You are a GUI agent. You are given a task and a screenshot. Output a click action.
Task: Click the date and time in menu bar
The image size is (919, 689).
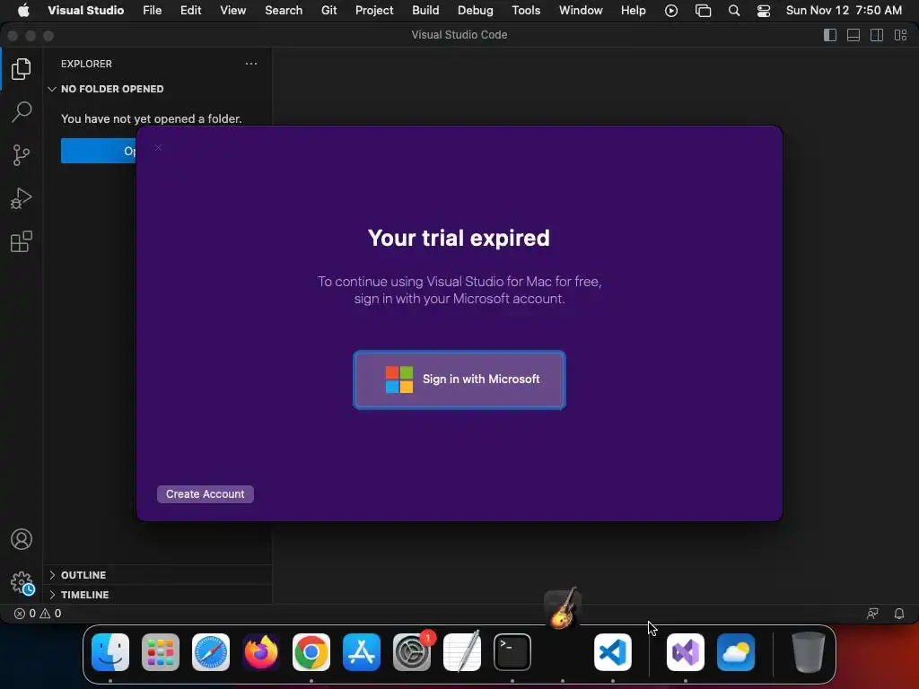pyautogui.click(x=844, y=11)
